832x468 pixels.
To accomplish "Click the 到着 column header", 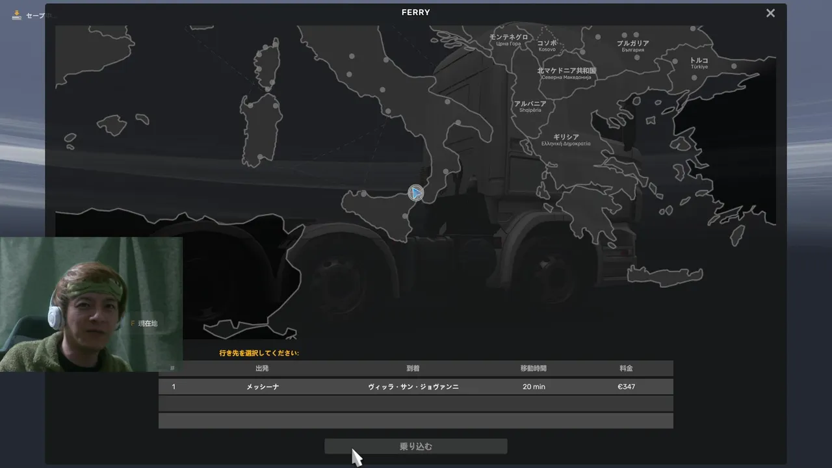I will (x=413, y=369).
